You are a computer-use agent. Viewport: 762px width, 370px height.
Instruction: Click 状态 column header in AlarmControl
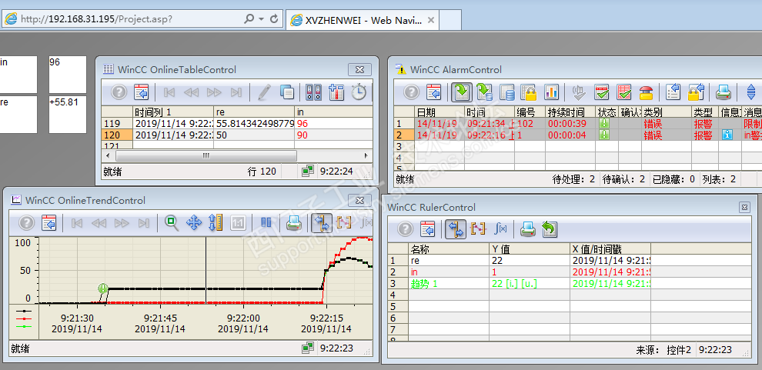(x=607, y=112)
